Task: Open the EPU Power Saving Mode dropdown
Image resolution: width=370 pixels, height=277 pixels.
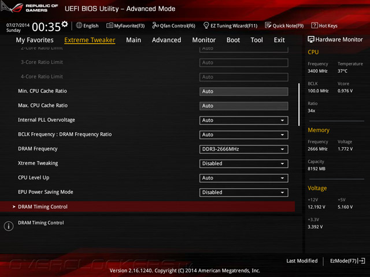Action: (244, 192)
